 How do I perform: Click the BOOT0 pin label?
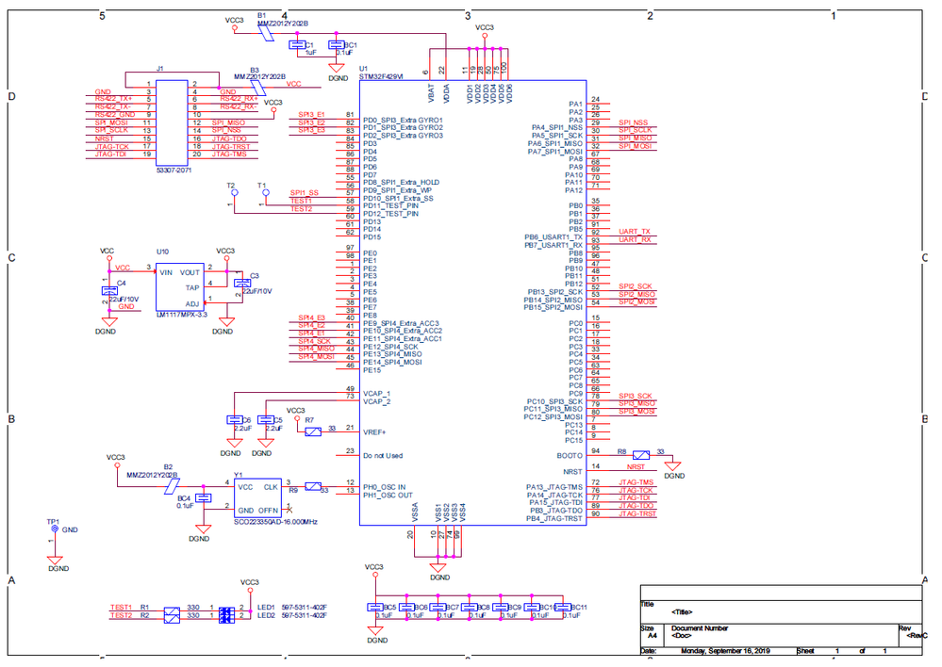point(570,456)
